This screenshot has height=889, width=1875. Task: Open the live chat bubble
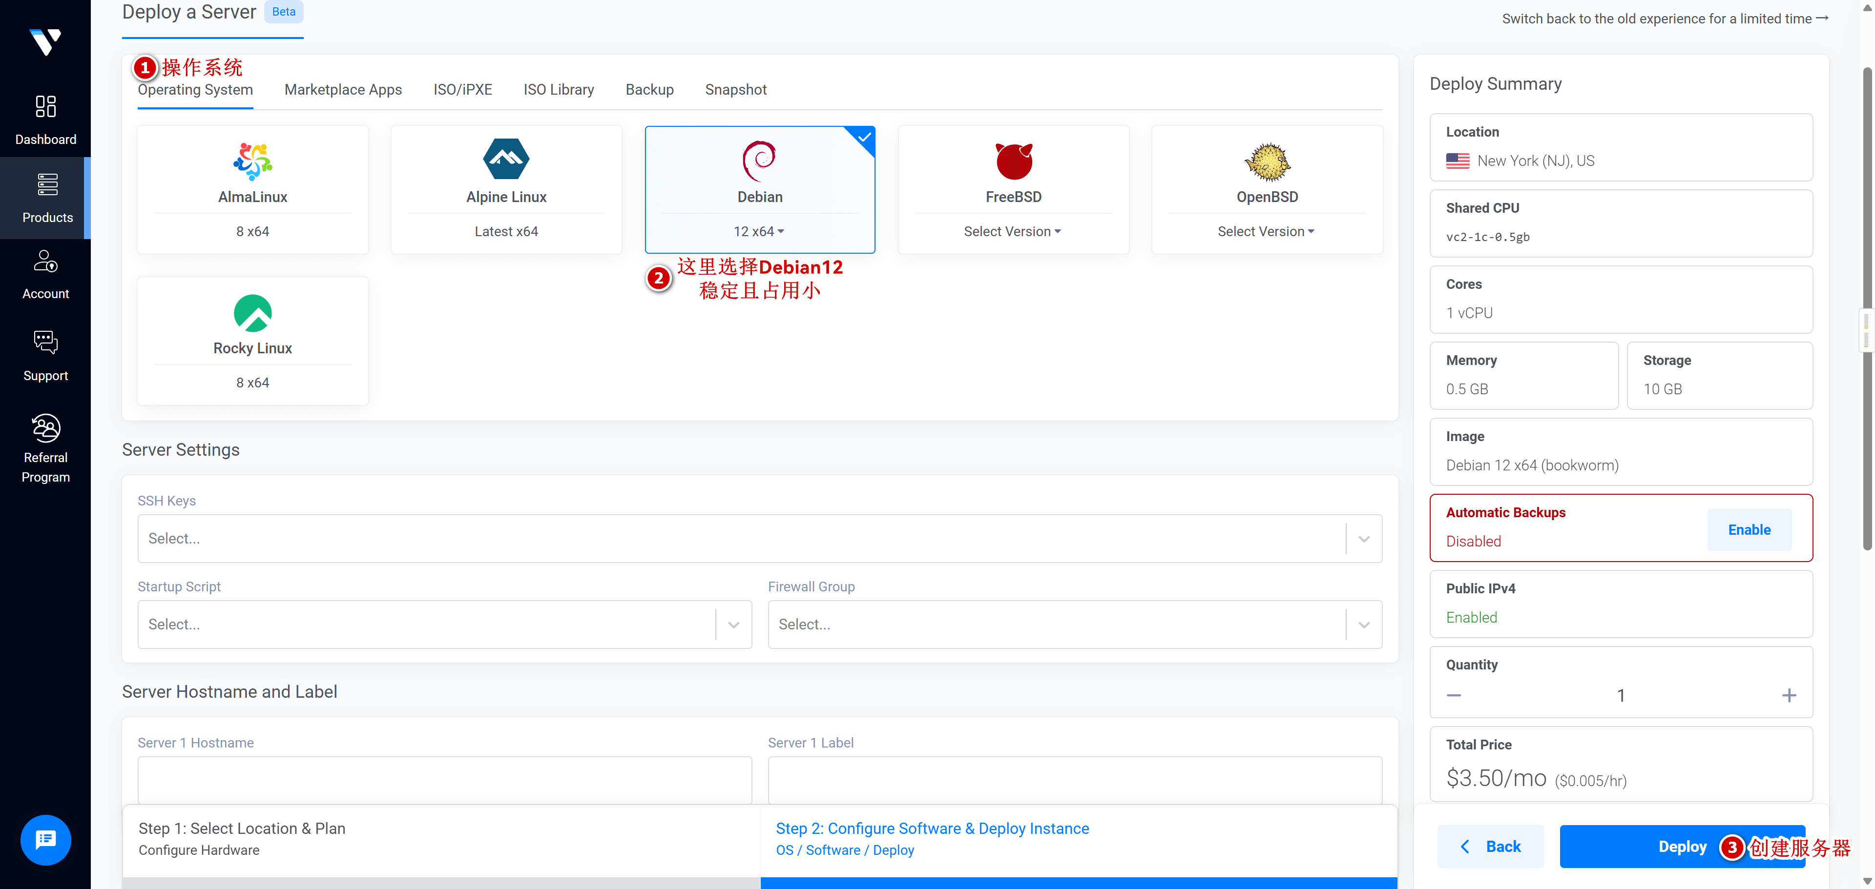point(45,840)
